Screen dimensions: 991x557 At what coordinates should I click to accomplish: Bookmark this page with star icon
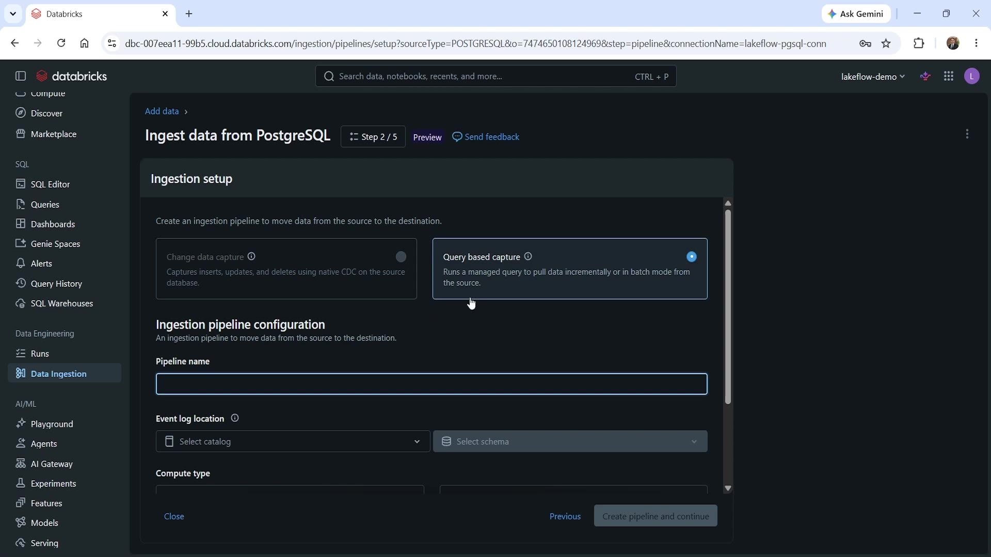point(886,43)
